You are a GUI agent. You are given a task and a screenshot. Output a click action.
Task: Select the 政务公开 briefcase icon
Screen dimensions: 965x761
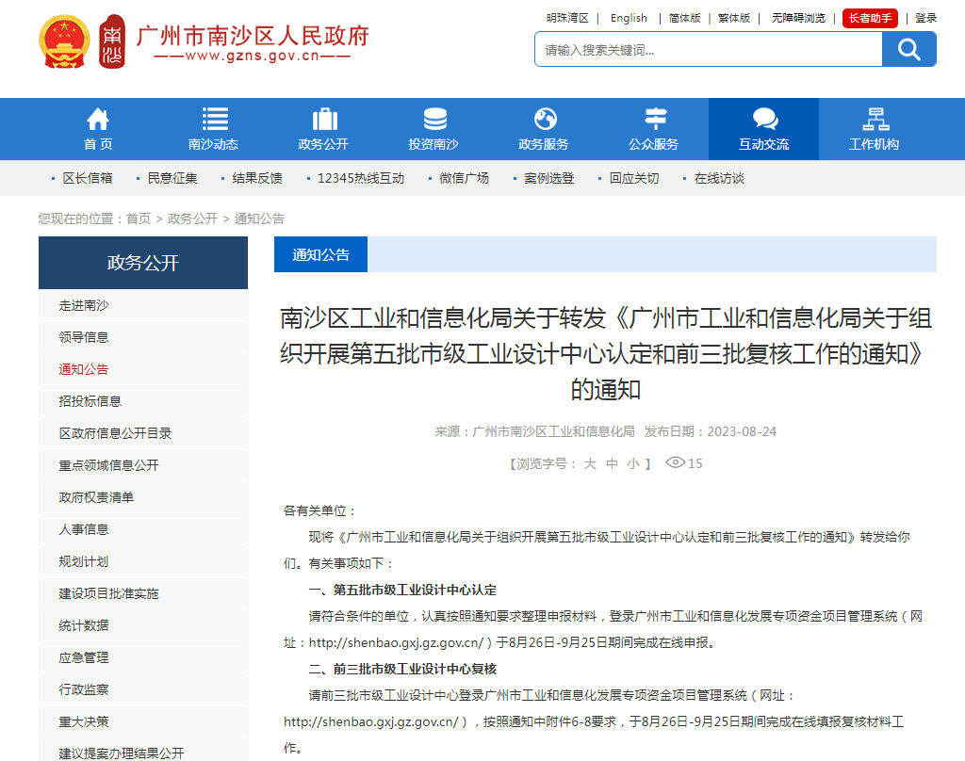[x=324, y=120]
